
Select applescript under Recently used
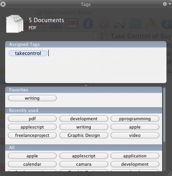[x=32, y=127]
